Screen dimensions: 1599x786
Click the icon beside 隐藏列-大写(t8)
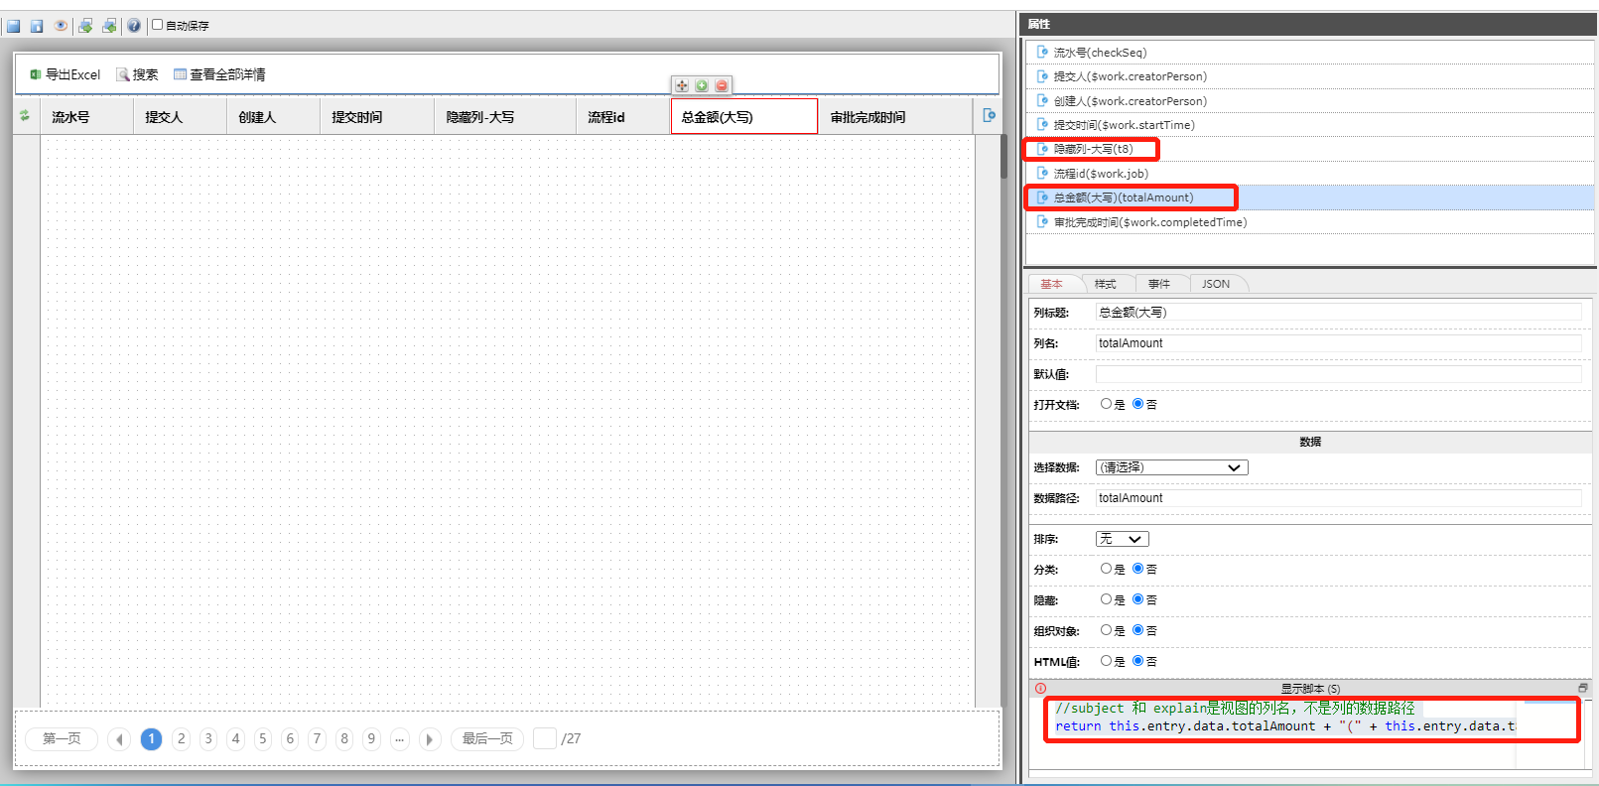(x=1042, y=149)
